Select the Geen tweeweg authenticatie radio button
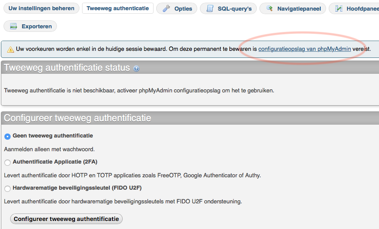Viewport: 379px width, 229px height. point(8,137)
